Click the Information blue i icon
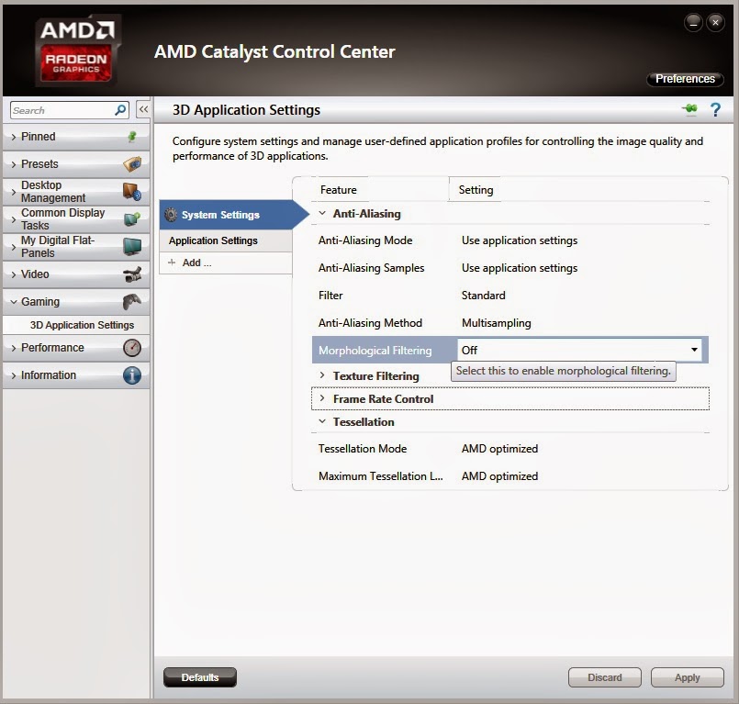Screen dimensions: 739x704 click(132, 375)
